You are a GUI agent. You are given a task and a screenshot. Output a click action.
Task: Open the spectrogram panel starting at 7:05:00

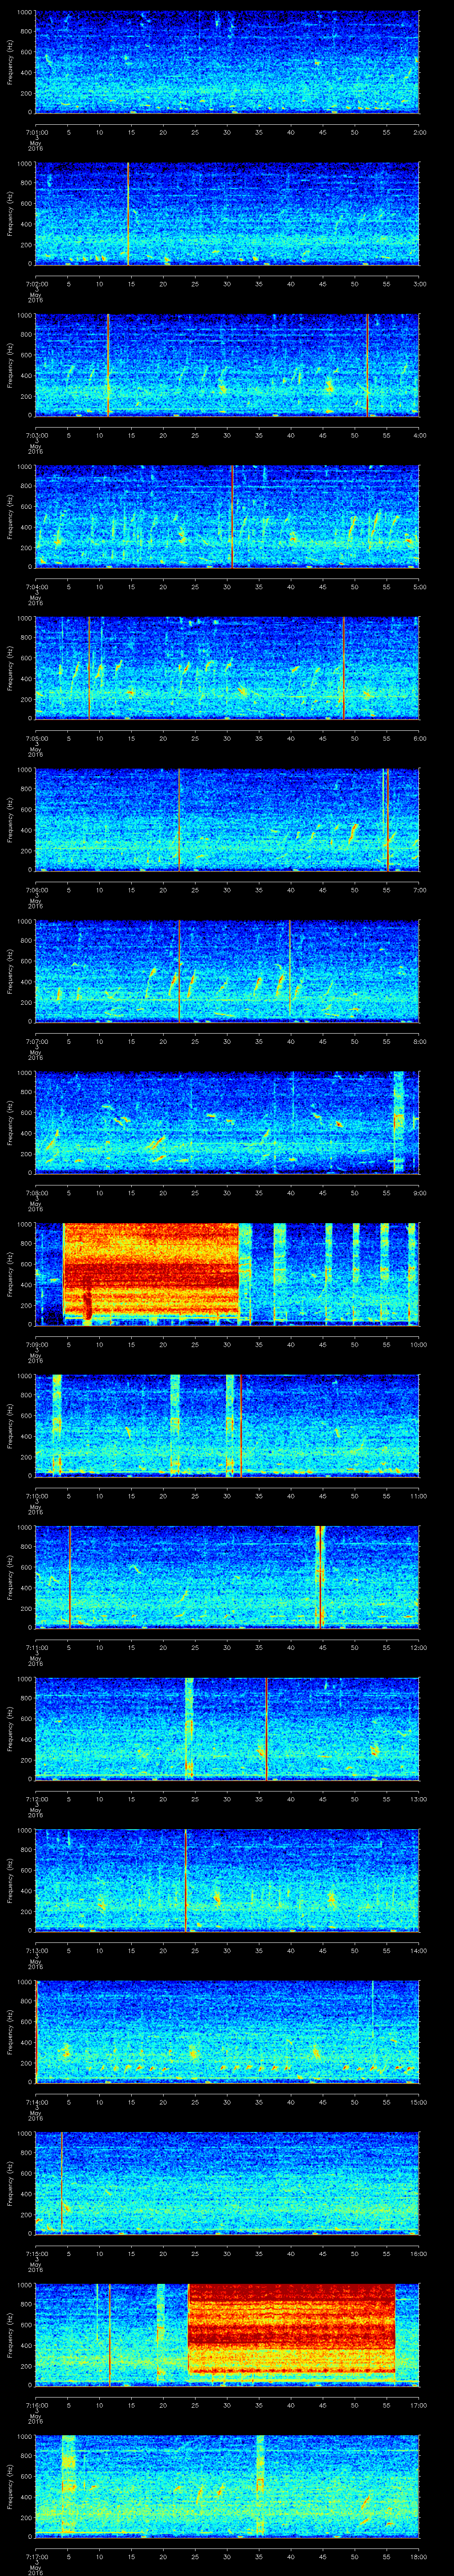(227, 668)
